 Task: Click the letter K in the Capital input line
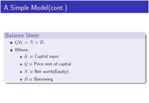pyautogui.click(x=26, y=56)
